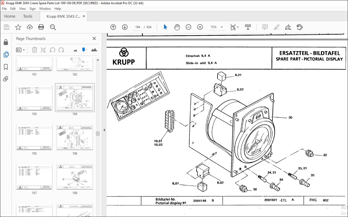Upload file to cloud icon
This screenshot has width=348, height=217.
click(x=29, y=27)
